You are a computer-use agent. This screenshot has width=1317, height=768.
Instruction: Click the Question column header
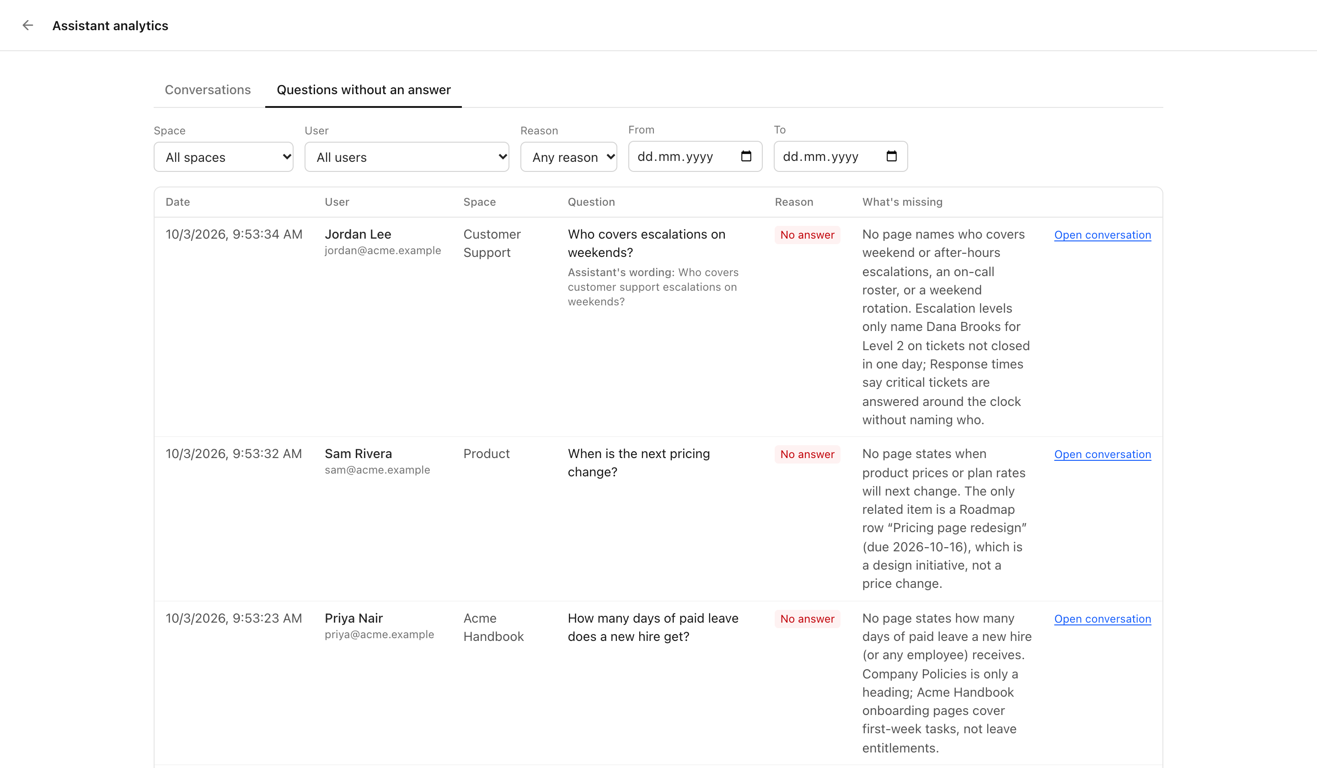(591, 202)
